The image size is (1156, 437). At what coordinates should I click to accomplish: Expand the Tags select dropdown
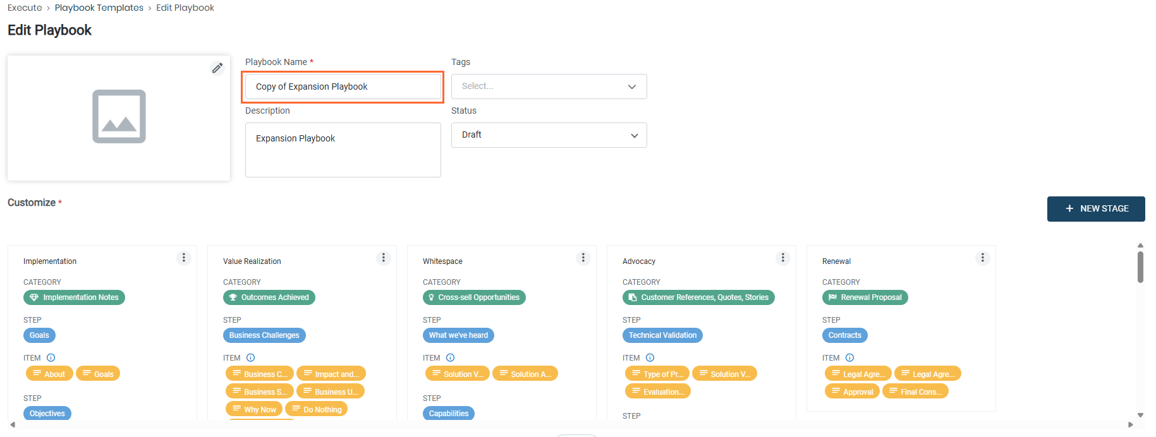tap(549, 87)
